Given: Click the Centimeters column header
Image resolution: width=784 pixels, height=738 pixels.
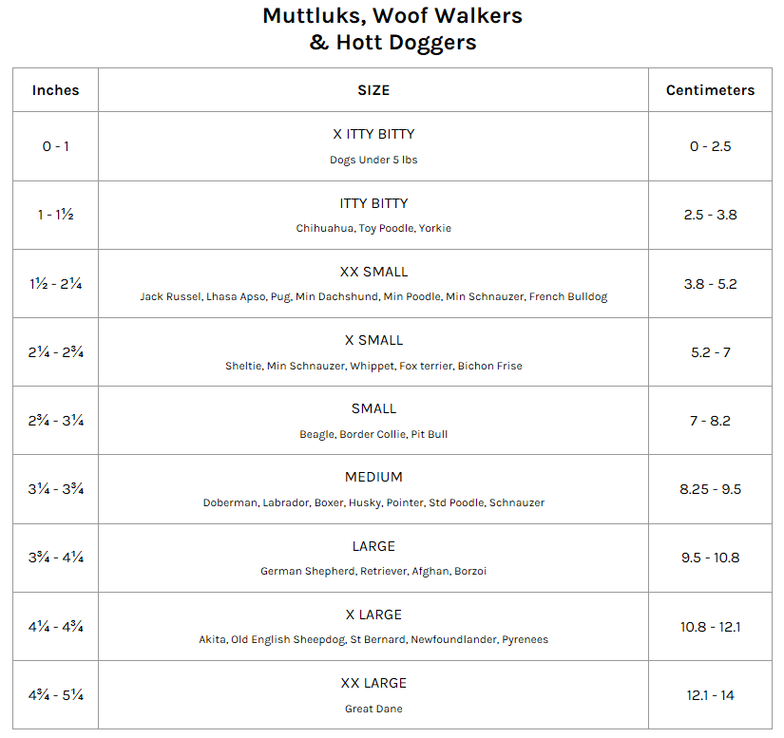Looking at the screenshot, I should 710,90.
